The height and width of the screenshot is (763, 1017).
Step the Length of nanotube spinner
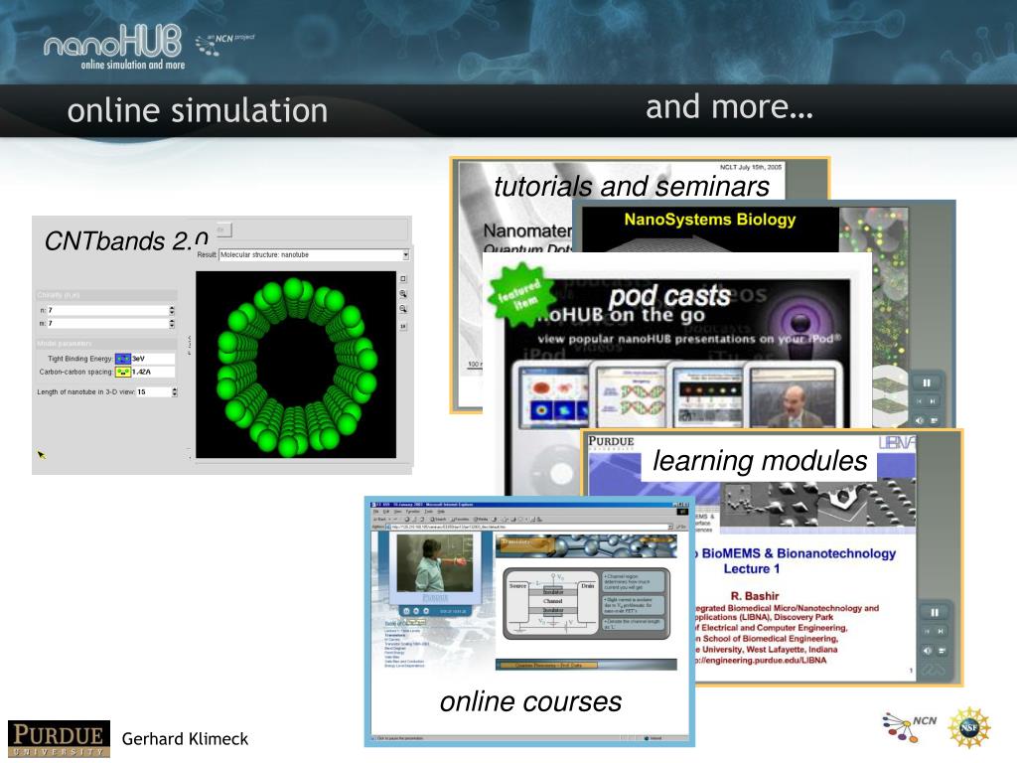pyautogui.click(x=174, y=391)
